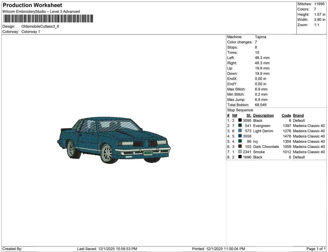Select the Smoke color swatch

coord(240,152)
